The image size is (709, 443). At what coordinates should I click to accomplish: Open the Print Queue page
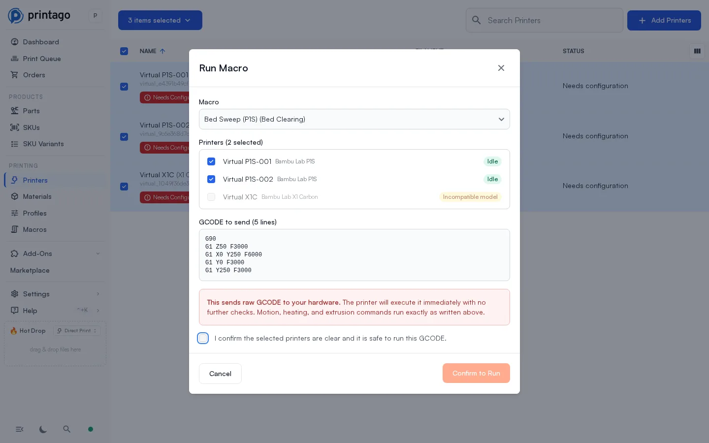[x=42, y=59]
